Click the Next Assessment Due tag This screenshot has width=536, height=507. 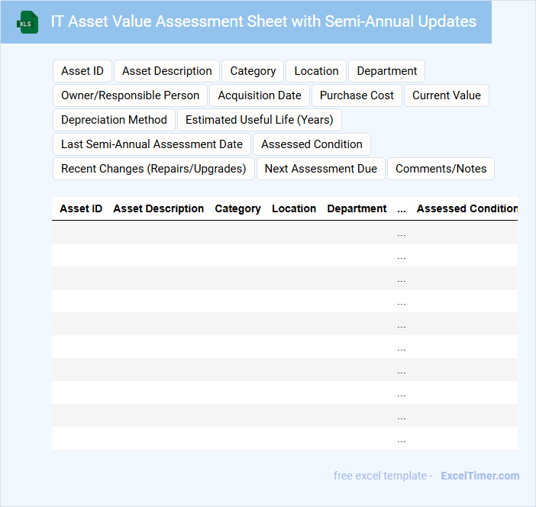pyautogui.click(x=321, y=169)
